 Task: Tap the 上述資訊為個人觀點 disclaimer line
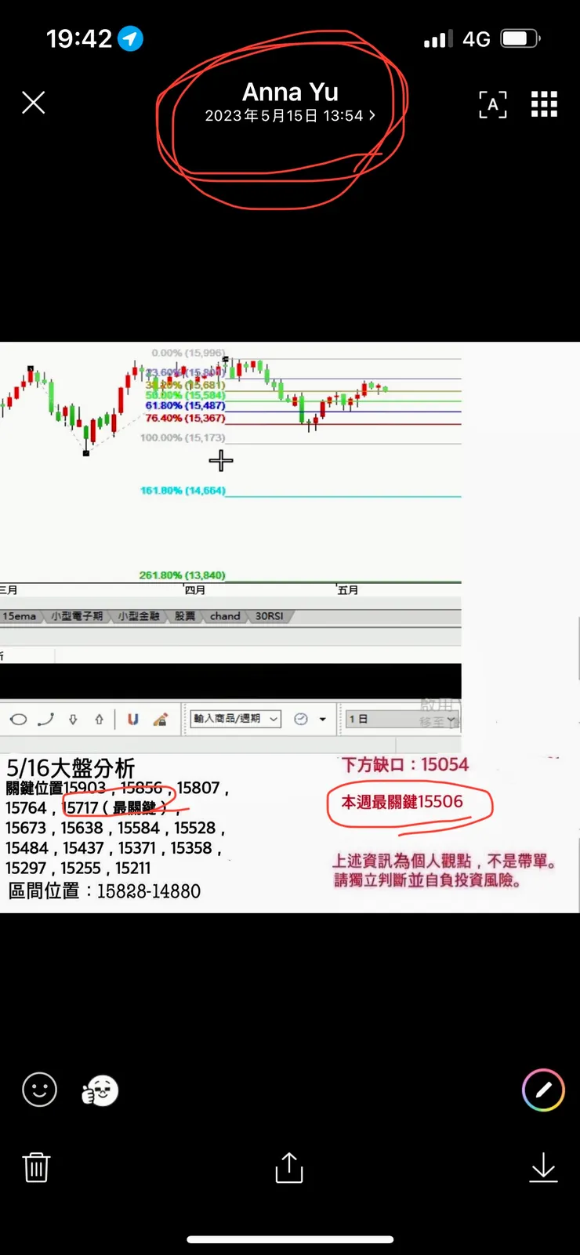click(x=445, y=861)
